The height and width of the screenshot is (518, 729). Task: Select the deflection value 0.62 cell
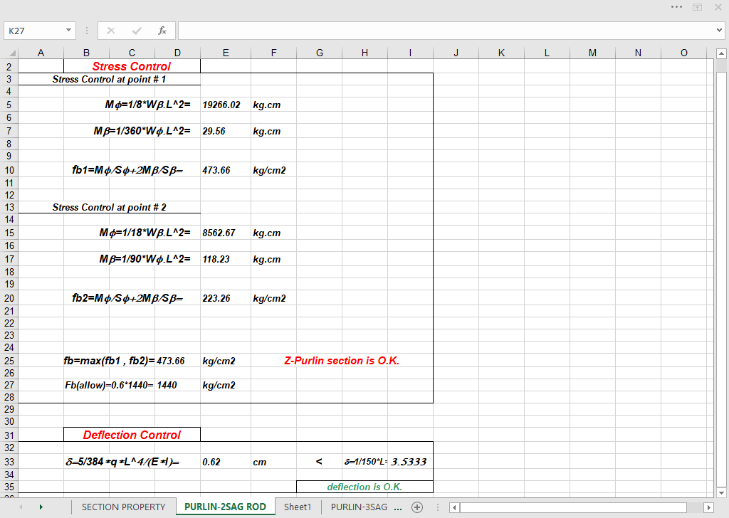click(226, 462)
